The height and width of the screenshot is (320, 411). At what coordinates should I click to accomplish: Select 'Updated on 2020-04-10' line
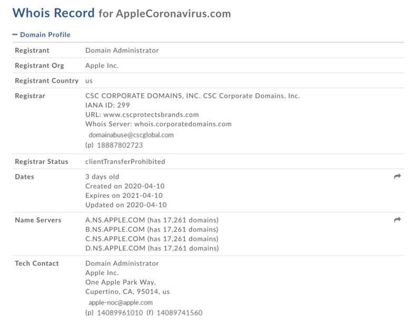(x=126, y=205)
